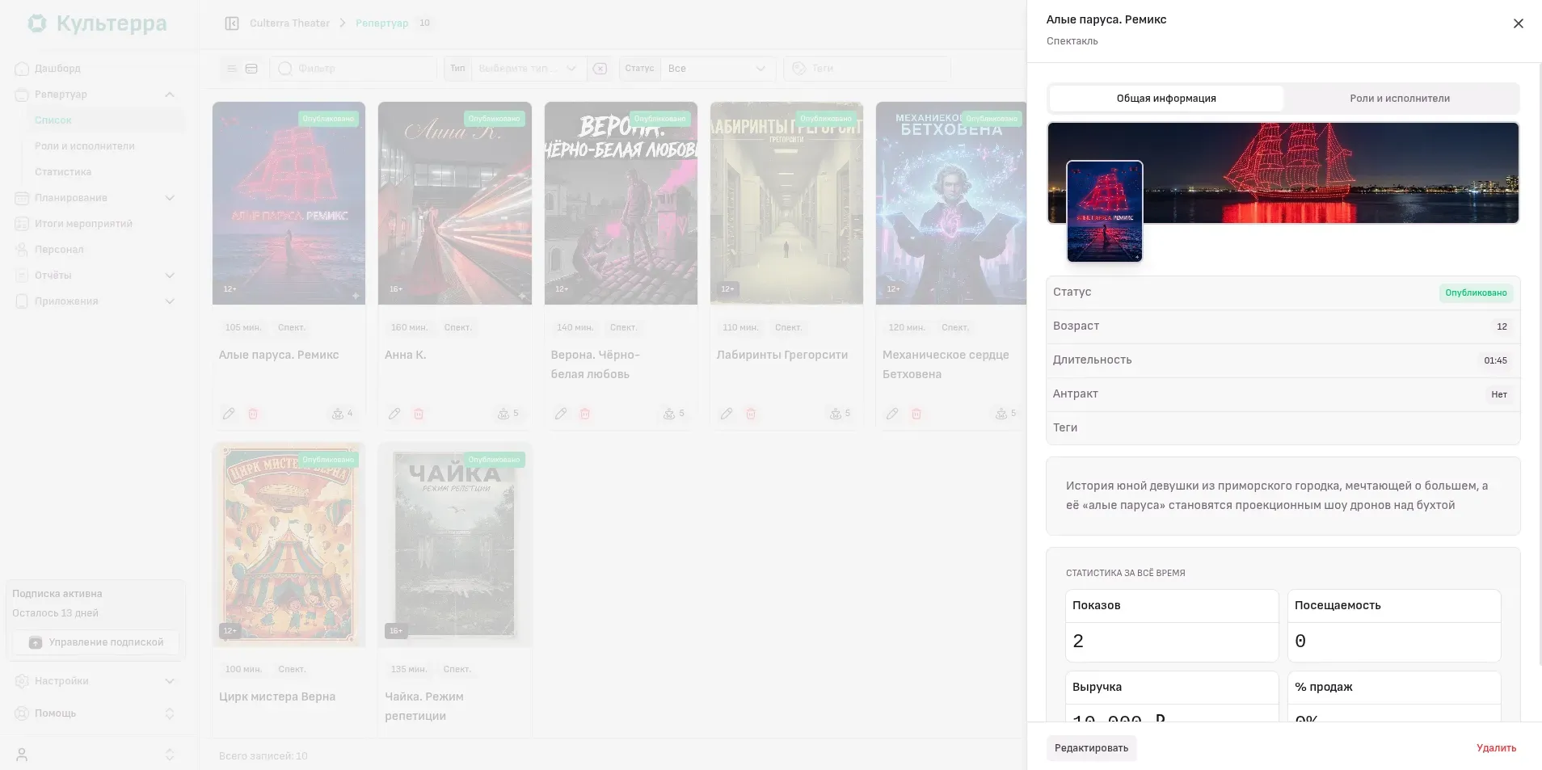The image size is (1542, 770).
Task: Switch repertoire to list view icon
Action: point(232,69)
